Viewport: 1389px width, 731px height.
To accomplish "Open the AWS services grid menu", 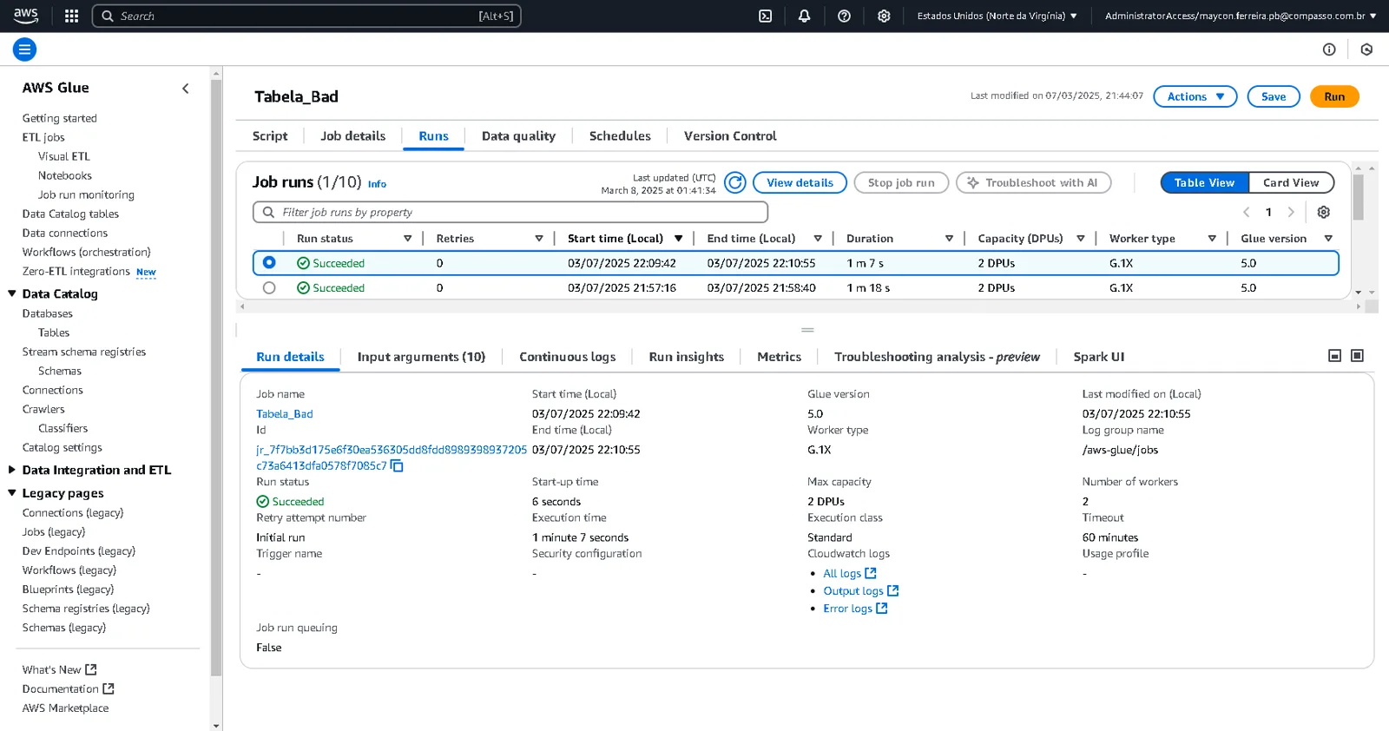I will 72,16.
